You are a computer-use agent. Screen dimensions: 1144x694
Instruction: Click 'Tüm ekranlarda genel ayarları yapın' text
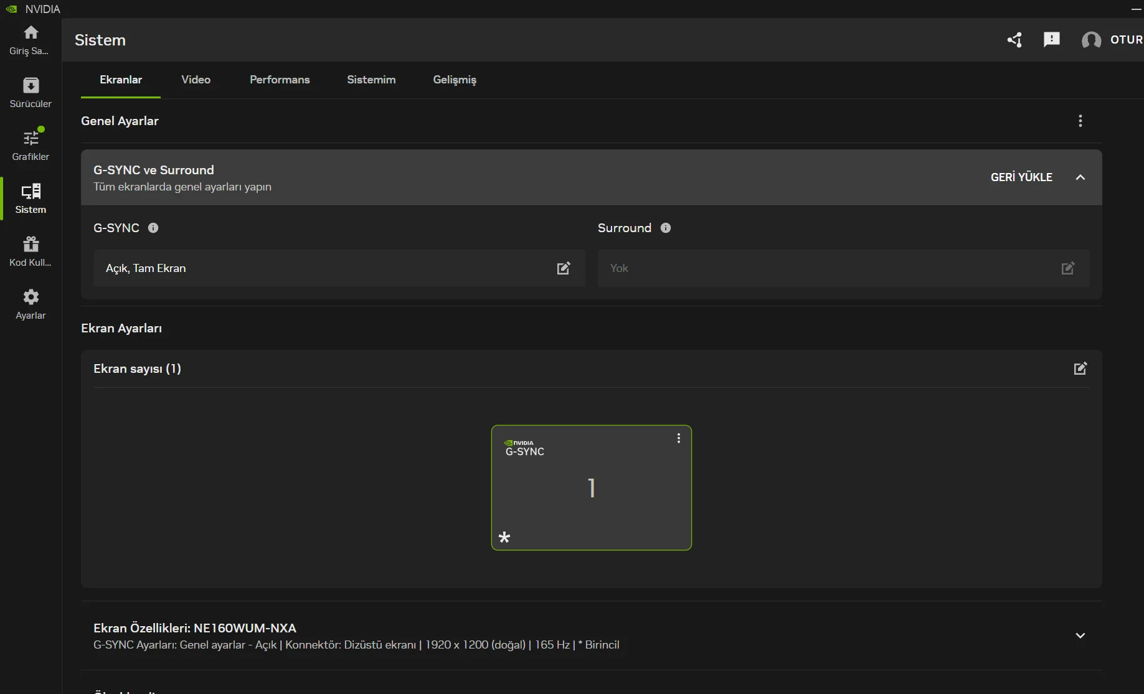182,187
